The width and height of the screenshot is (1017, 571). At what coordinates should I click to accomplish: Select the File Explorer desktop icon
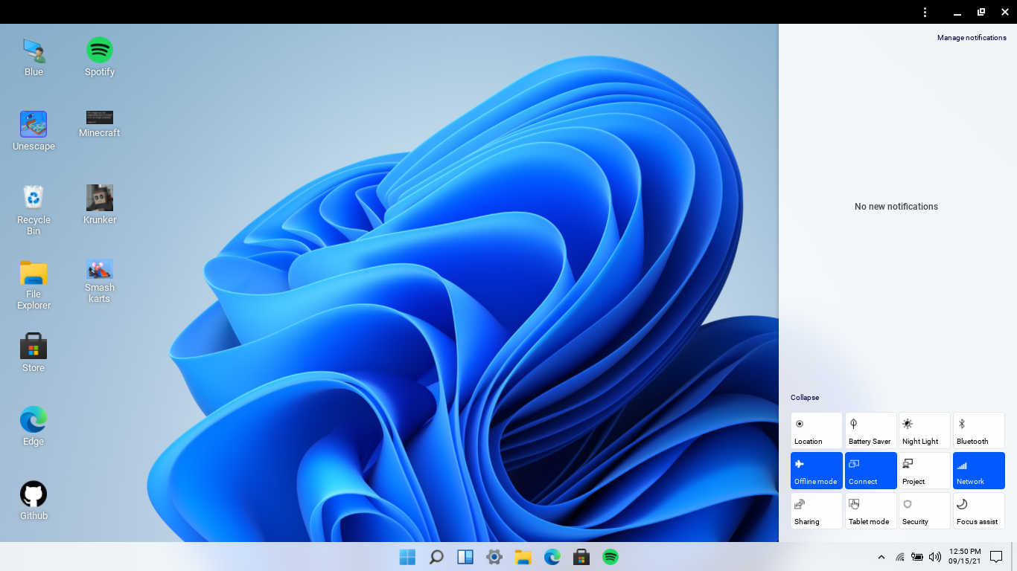click(34, 285)
